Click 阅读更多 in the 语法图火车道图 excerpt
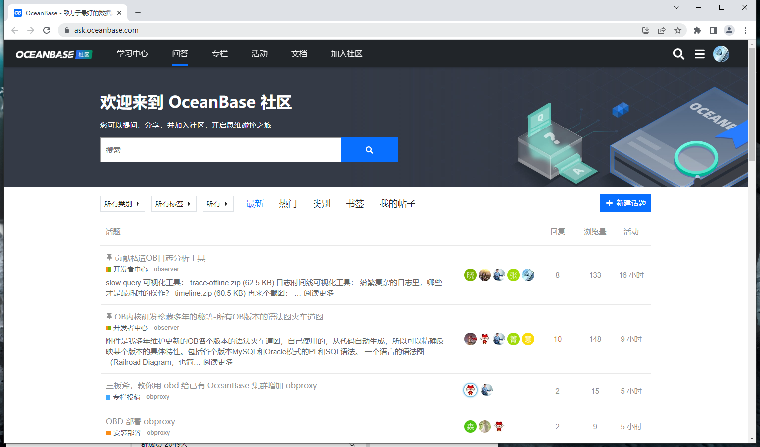This screenshot has height=447, width=760. pos(217,362)
